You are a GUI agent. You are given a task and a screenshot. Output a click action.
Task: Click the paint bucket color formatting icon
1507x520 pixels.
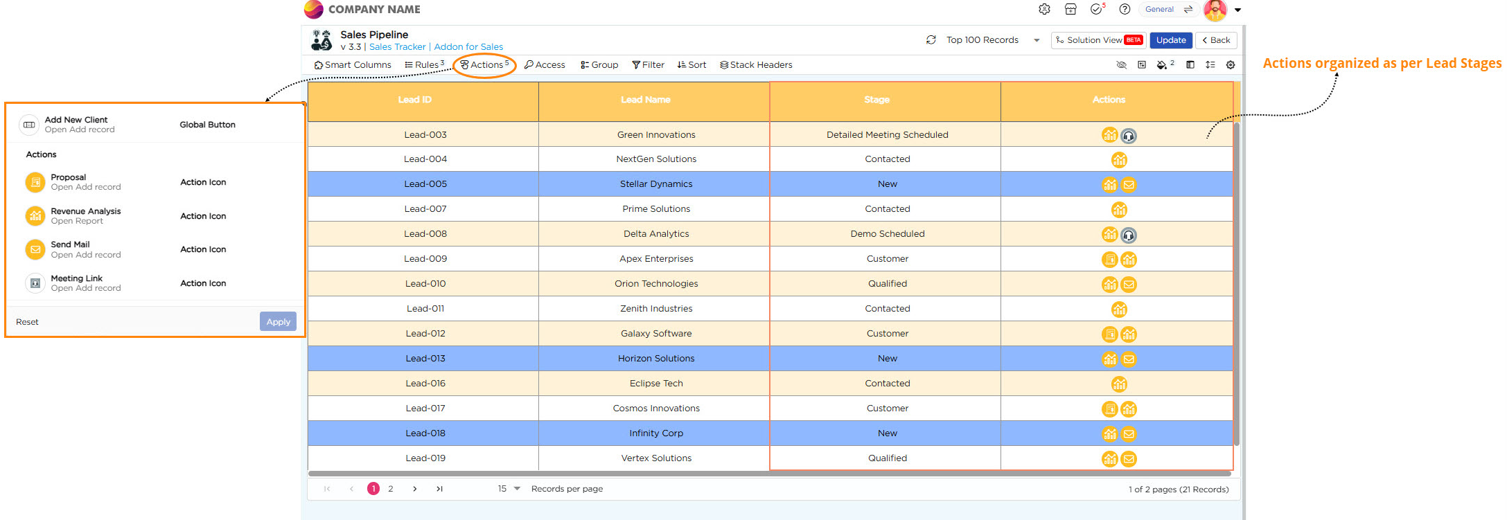[1162, 65]
